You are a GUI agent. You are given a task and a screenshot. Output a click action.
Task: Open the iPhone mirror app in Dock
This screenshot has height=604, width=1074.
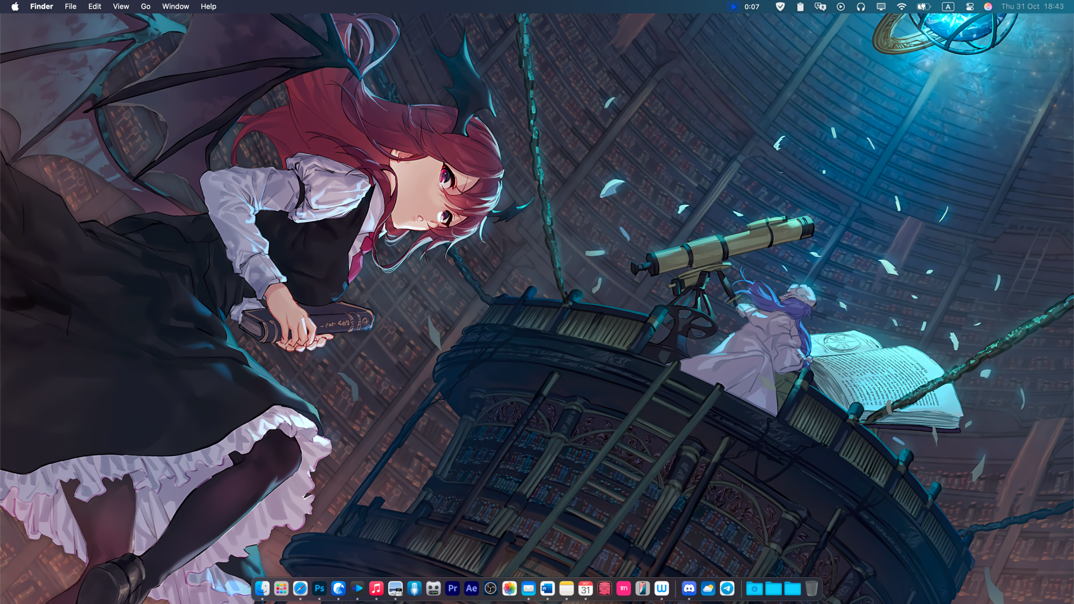[643, 588]
